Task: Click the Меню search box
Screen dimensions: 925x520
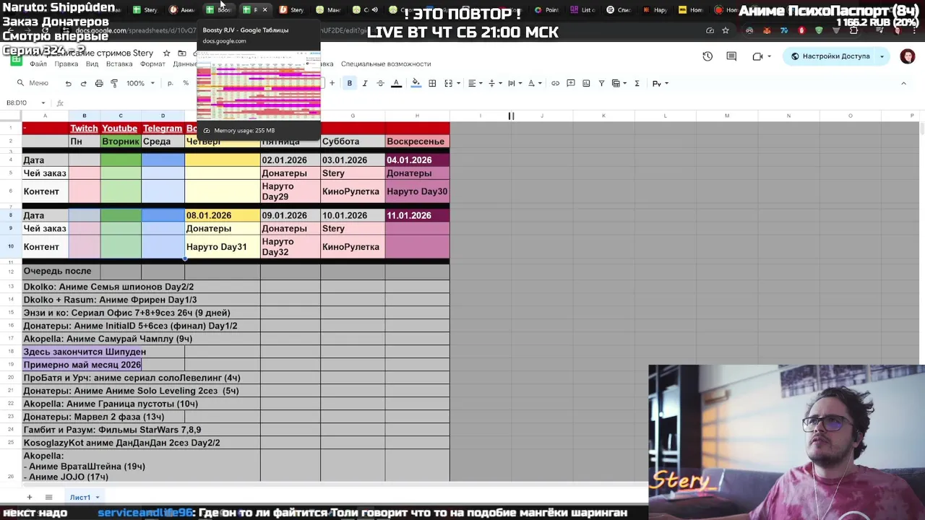Action: (x=34, y=84)
